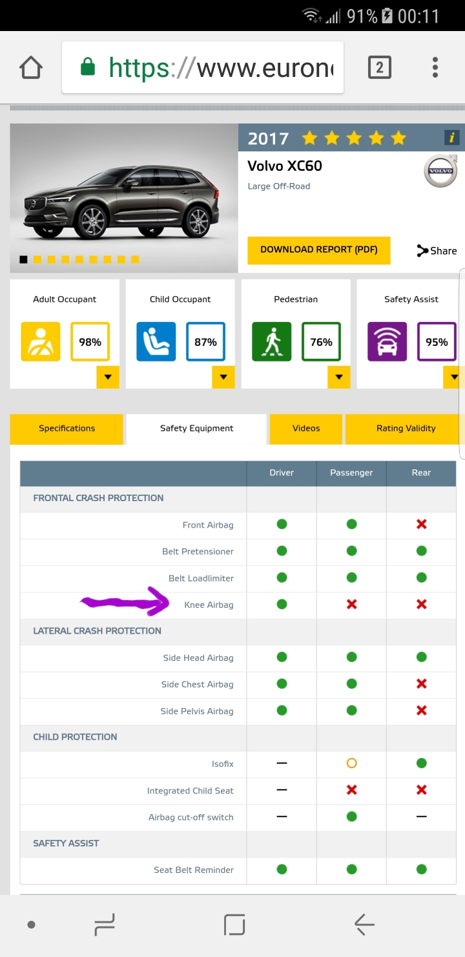Tap the purple Safety Assist car icon
The height and width of the screenshot is (957, 465).
click(x=387, y=341)
